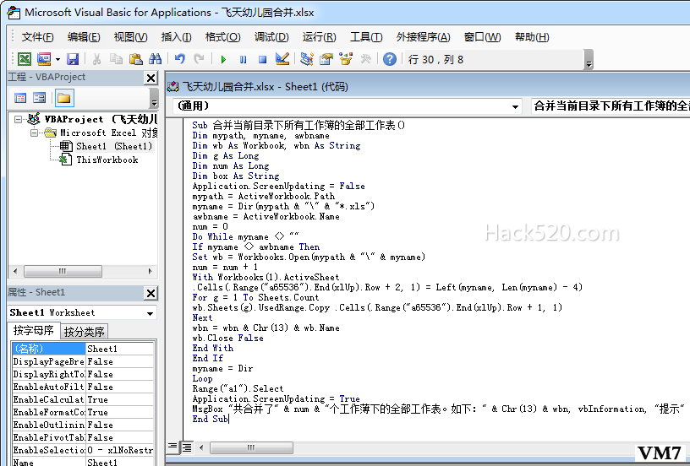Open the Insert object dropdown arrow
690x466 pixels.
pos(57,59)
